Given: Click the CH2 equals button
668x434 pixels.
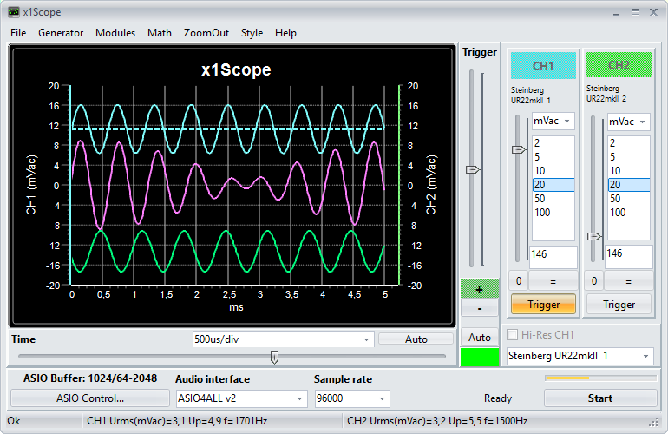Looking at the screenshot, I should (x=628, y=280).
